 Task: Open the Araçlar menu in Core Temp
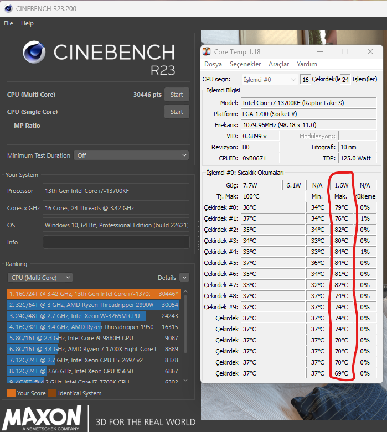[278, 64]
